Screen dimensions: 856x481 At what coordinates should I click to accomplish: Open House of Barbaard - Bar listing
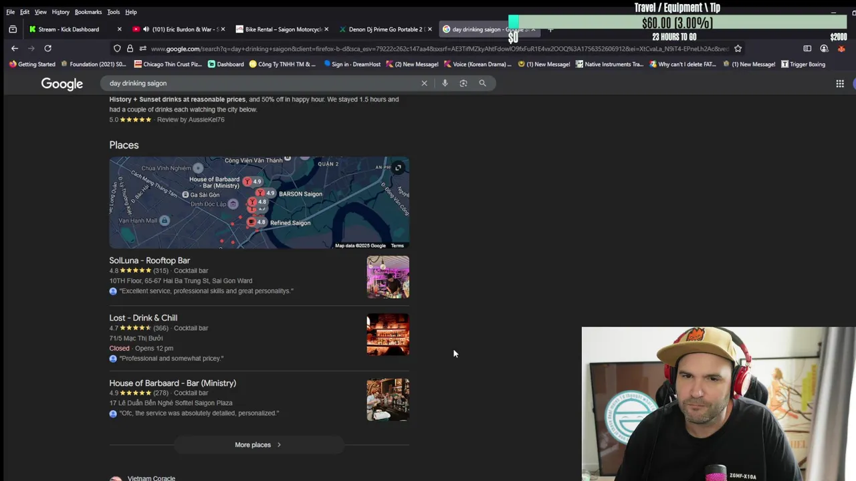click(x=173, y=383)
